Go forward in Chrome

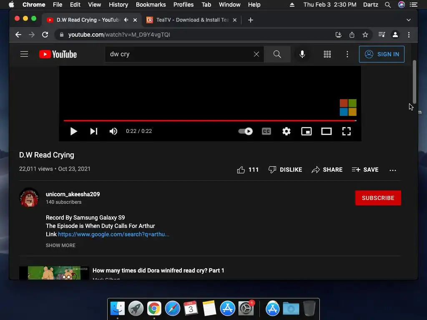pos(32,35)
